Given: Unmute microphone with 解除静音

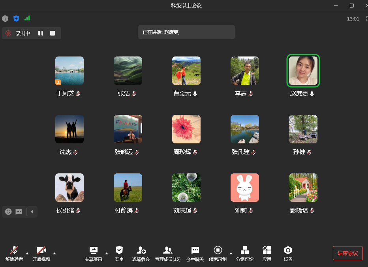Looking at the screenshot, I should (x=14, y=250).
